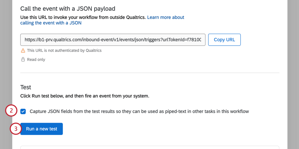
Task: Click the orange warning triangle icon
Action: (x=23, y=50)
